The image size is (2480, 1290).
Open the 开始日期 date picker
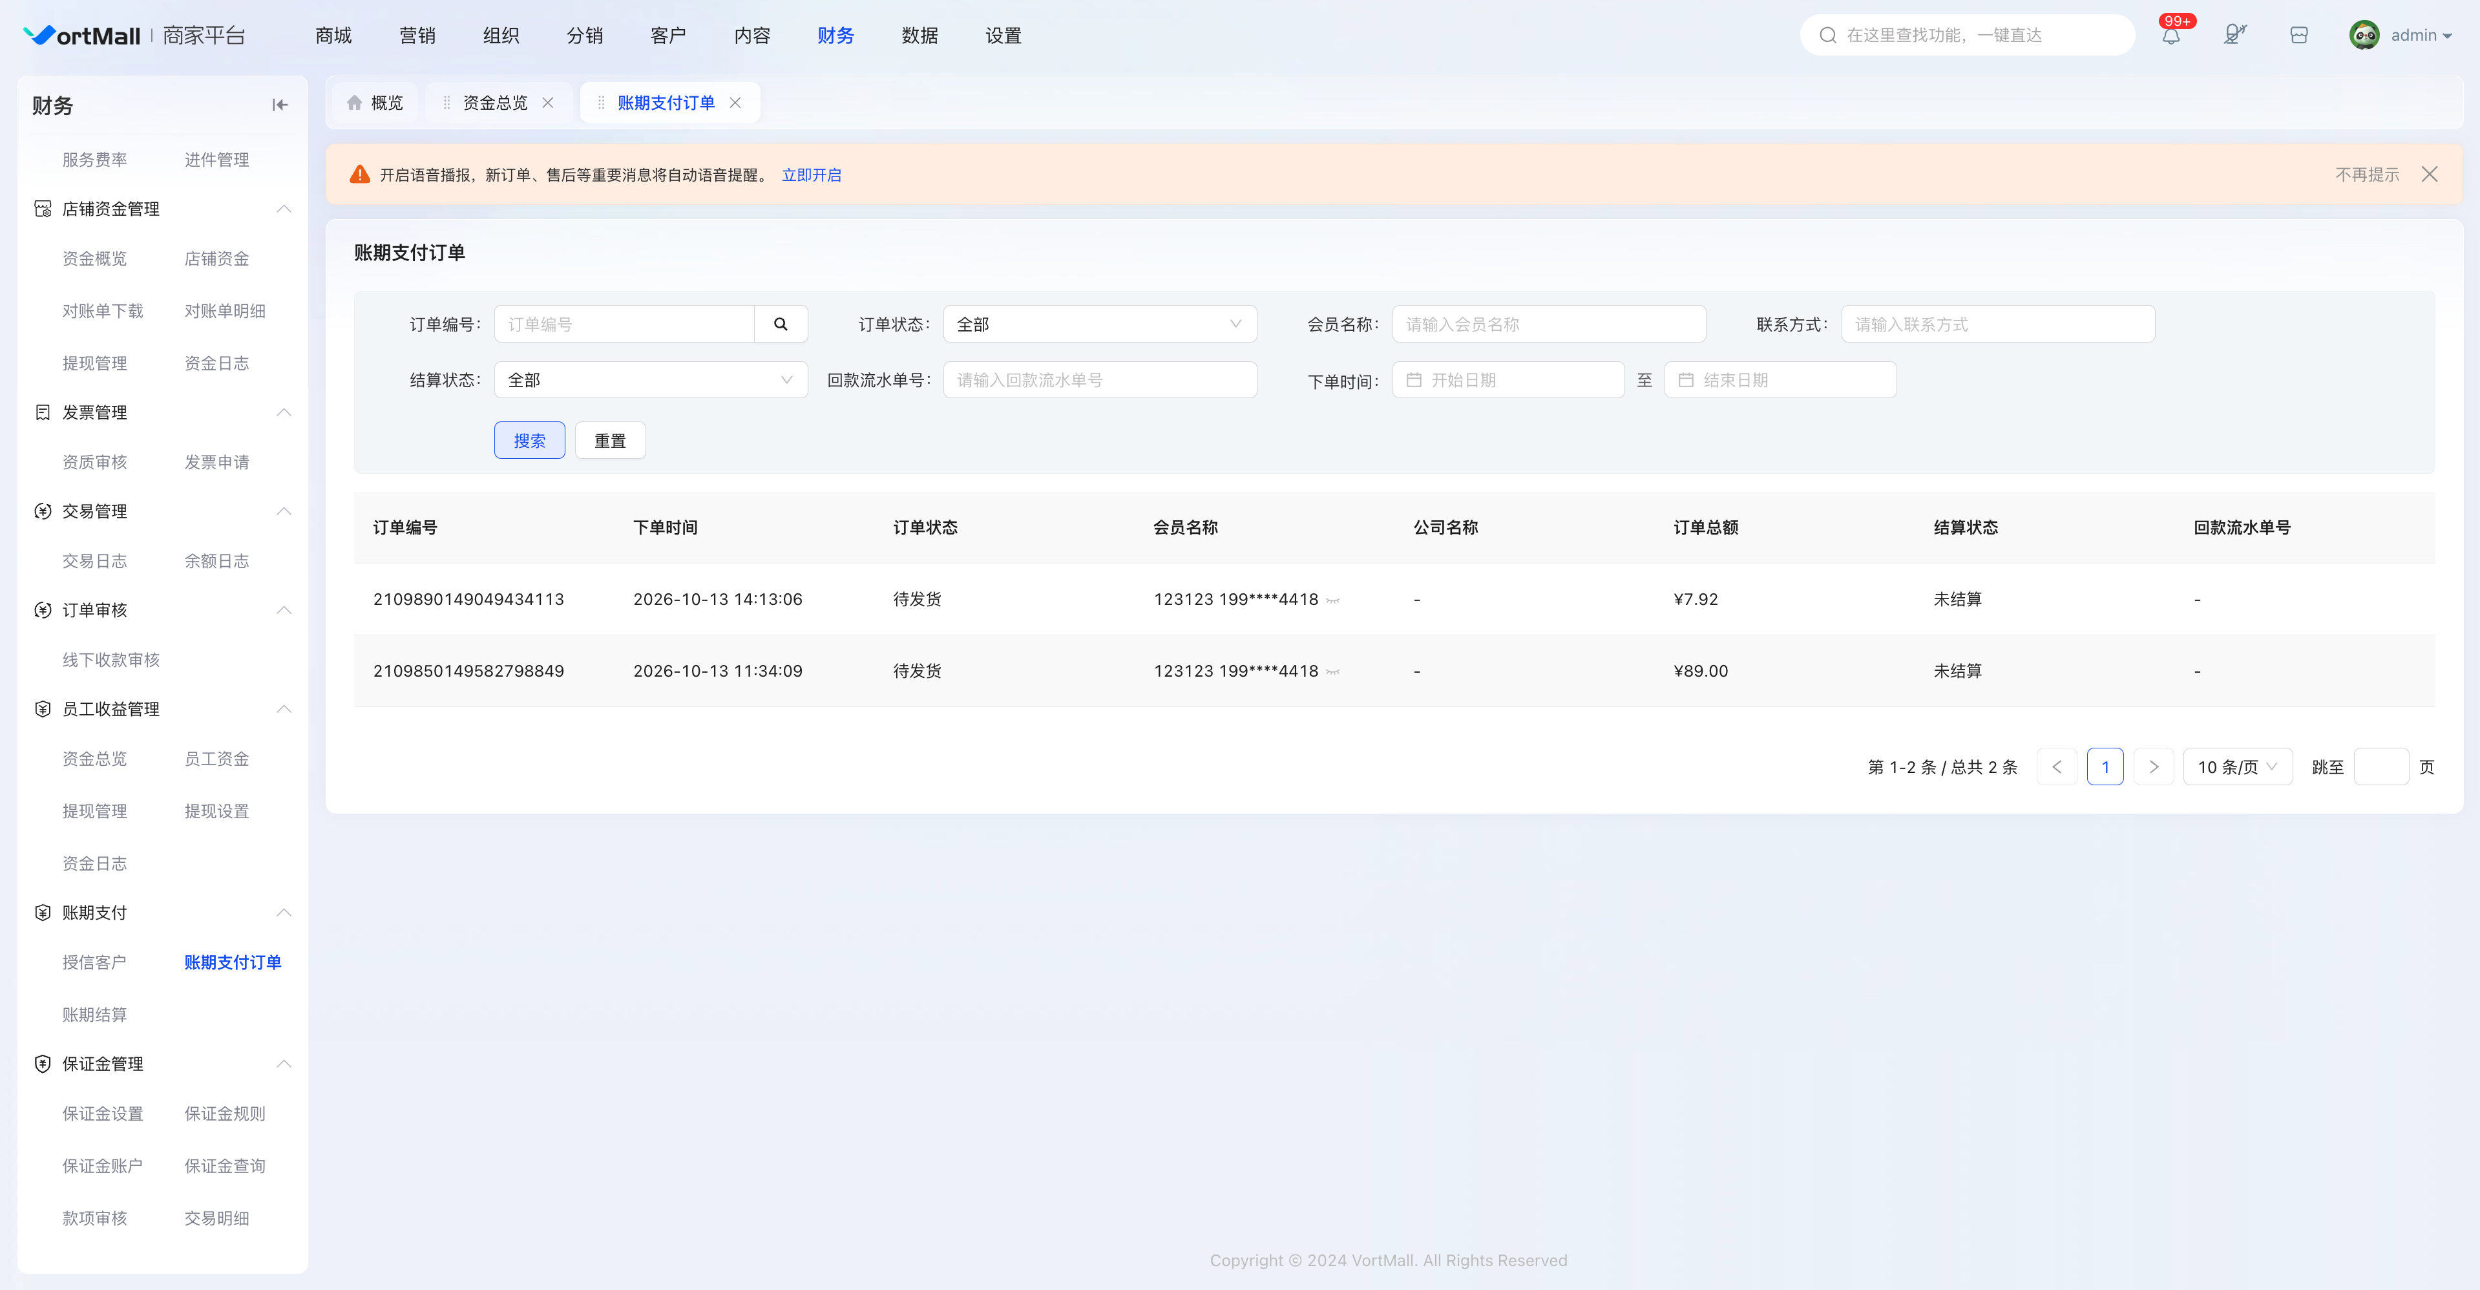[x=1508, y=380]
